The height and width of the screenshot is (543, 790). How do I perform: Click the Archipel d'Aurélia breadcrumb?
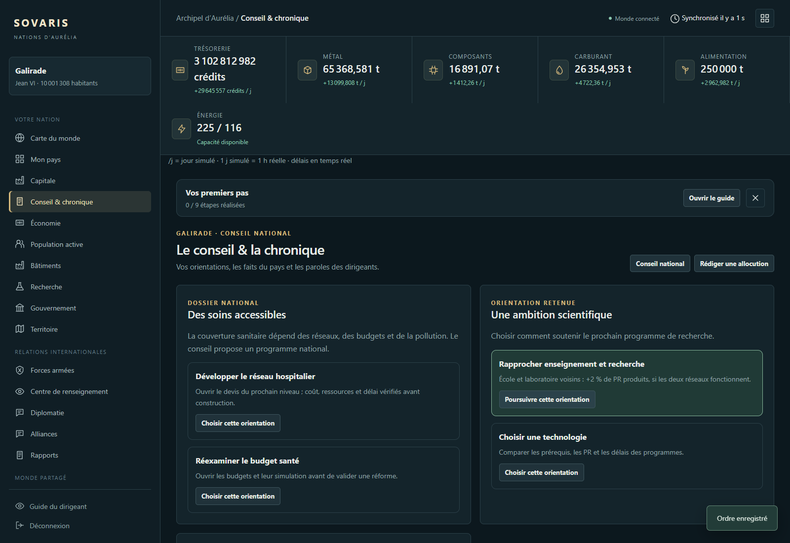205,18
